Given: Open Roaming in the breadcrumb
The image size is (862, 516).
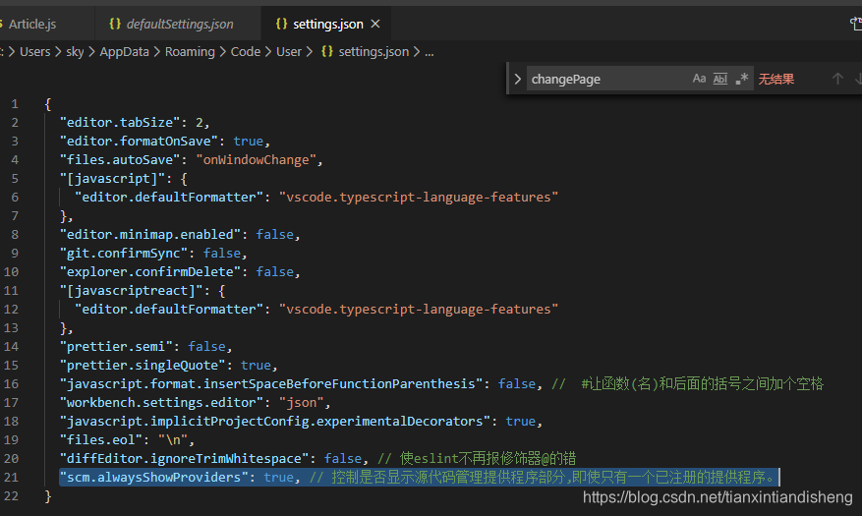Looking at the screenshot, I should pyautogui.click(x=190, y=52).
